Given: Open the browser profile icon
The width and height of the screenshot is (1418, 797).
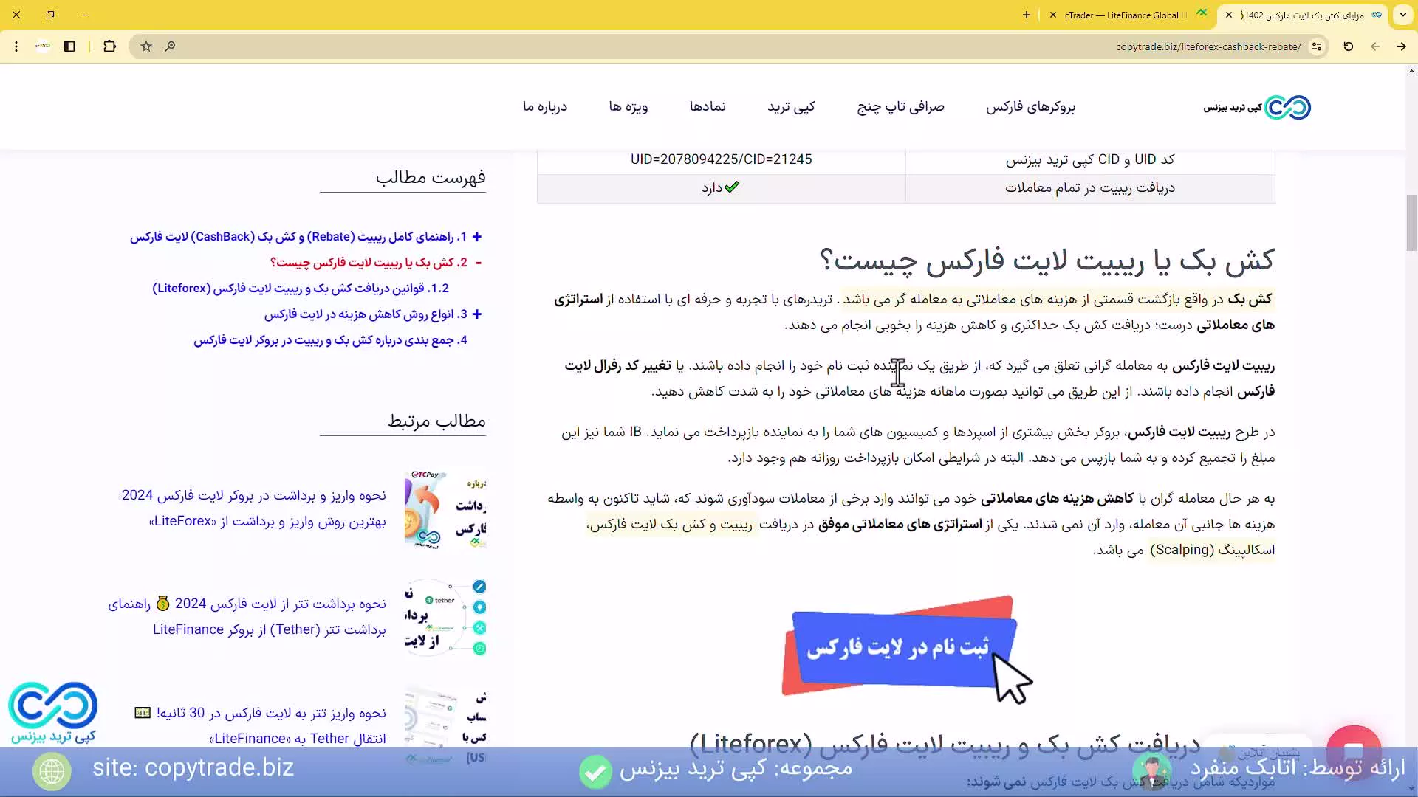Looking at the screenshot, I should pyautogui.click(x=43, y=46).
